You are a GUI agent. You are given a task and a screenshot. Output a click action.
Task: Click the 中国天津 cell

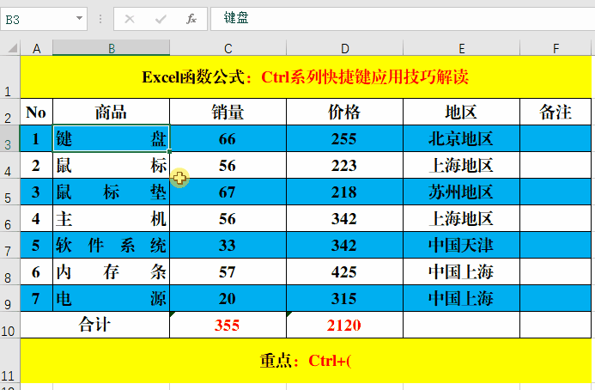[x=461, y=245]
